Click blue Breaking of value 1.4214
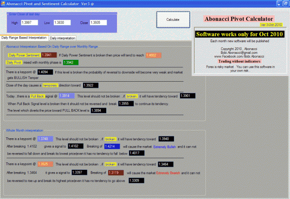This screenshot has width=290, height=199. (x=112, y=147)
